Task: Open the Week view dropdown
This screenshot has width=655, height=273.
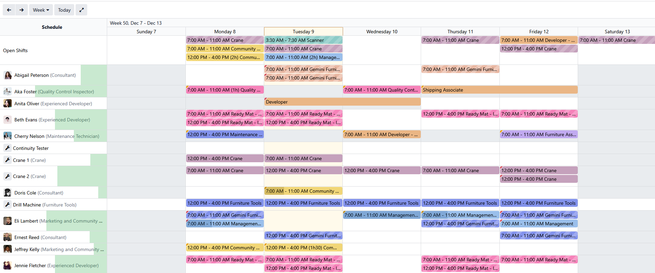Action: pos(41,10)
